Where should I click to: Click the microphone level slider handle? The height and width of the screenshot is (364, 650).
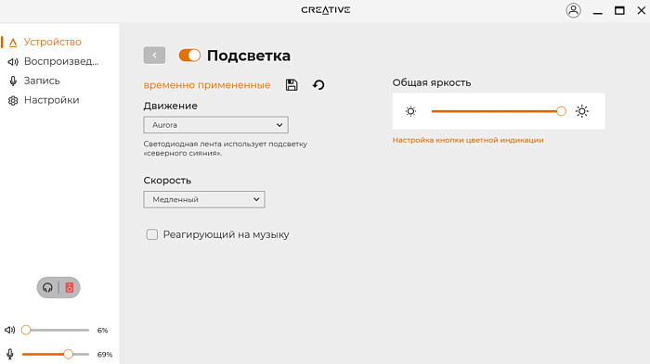point(69,354)
